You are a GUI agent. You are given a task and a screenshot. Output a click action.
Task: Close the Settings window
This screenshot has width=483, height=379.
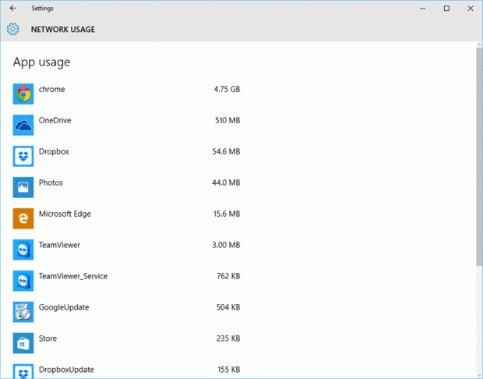click(471, 9)
